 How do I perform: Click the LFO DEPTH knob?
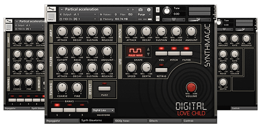pyautogui.click(x=146, y=67)
